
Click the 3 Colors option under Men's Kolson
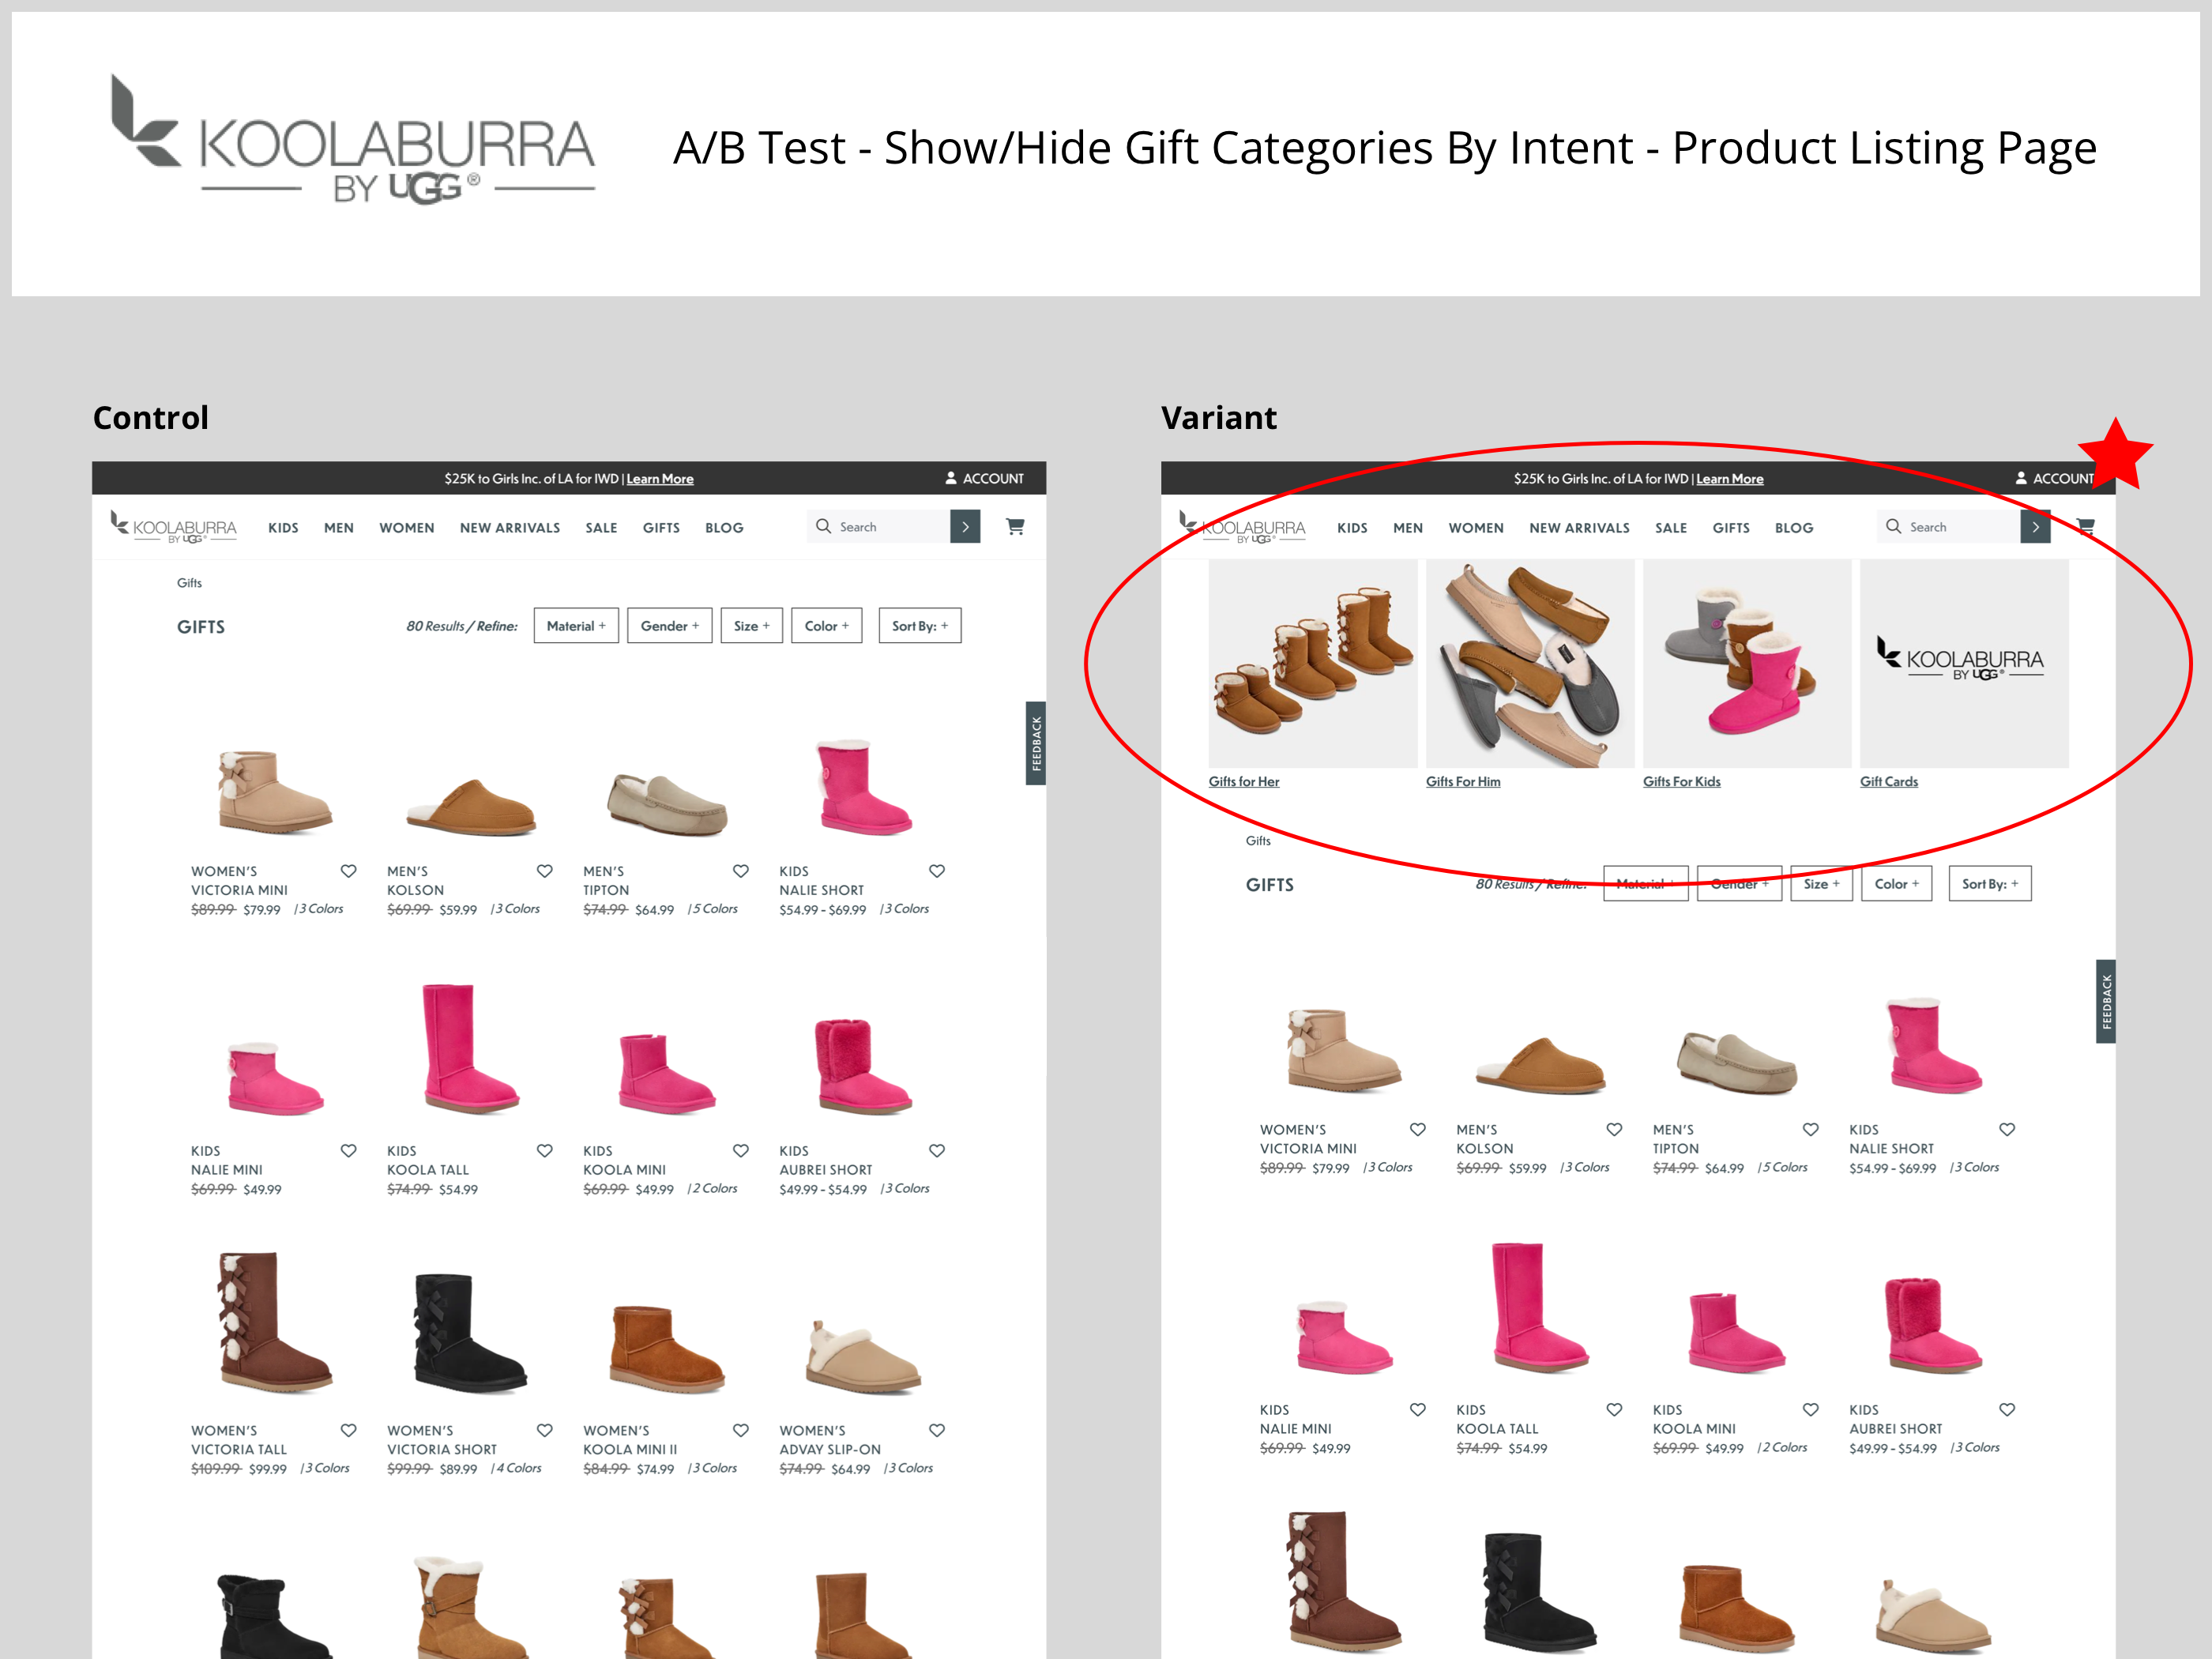(516, 909)
